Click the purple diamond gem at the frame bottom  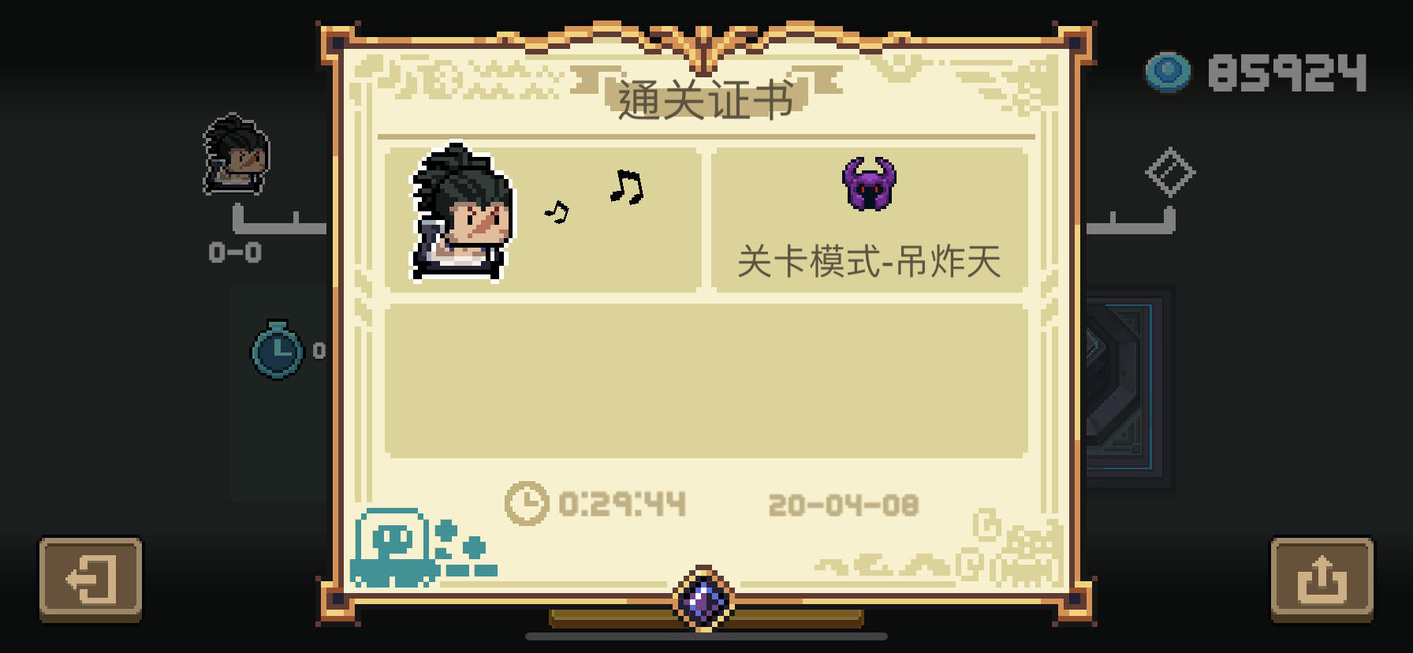pyautogui.click(x=704, y=599)
